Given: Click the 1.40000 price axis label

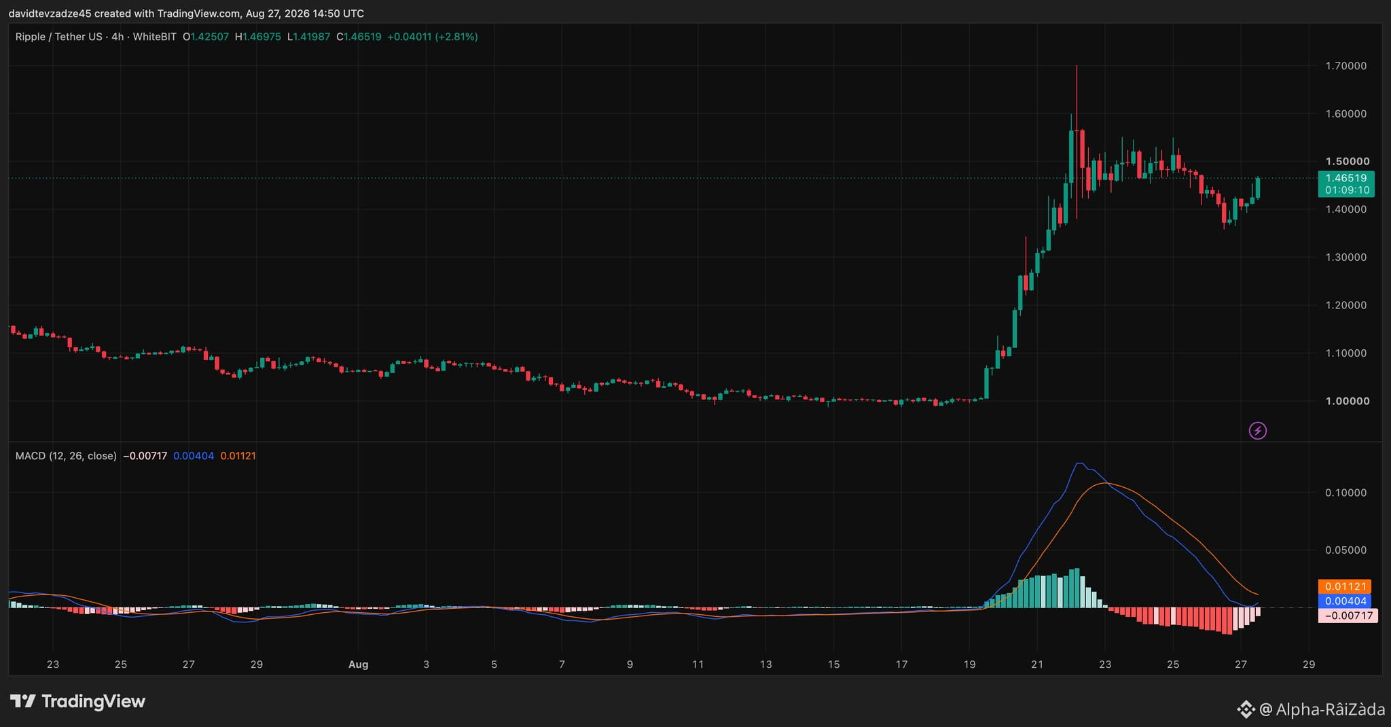Looking at the screenshot, I should pos(1346,209).
